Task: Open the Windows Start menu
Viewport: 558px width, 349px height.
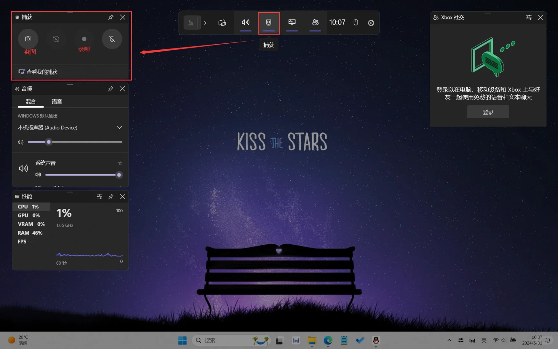Action: click(182, 340)
